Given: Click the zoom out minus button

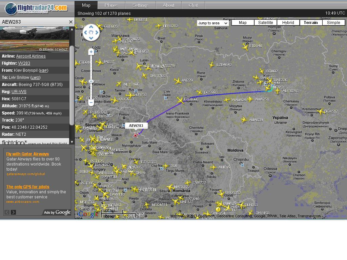Looking at the screenshot, I should point(91,102).
